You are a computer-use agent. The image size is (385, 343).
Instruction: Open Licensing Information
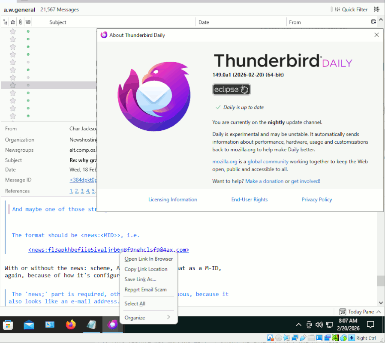tap(173, 199)
